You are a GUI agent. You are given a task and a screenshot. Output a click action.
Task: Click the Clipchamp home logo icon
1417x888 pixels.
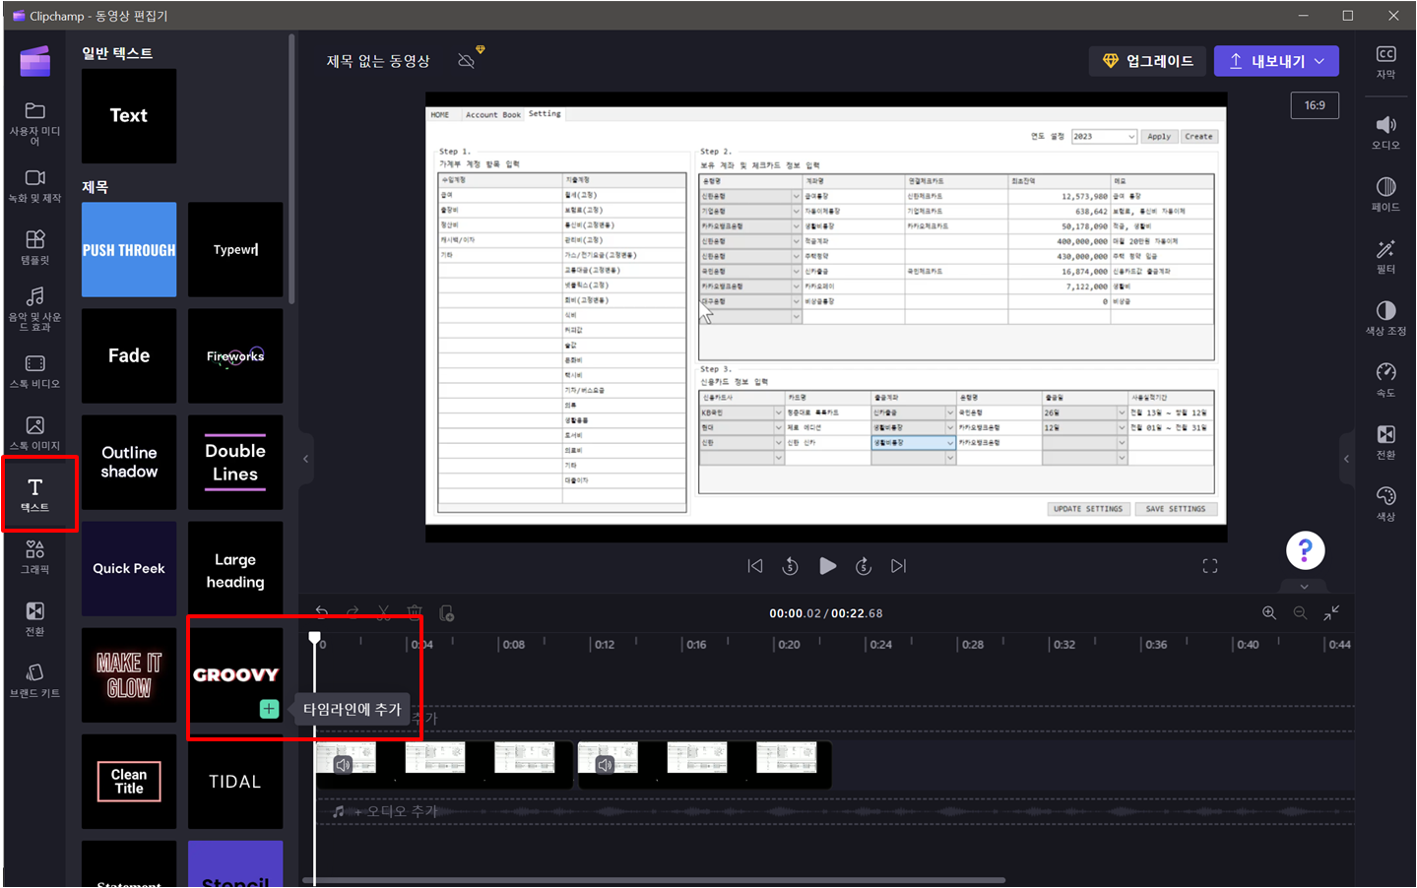pyautogui.click(x=34, y=61)
